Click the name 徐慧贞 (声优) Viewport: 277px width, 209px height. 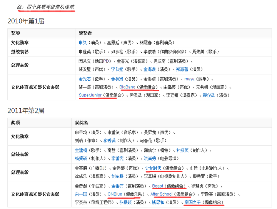coord(205,186)
